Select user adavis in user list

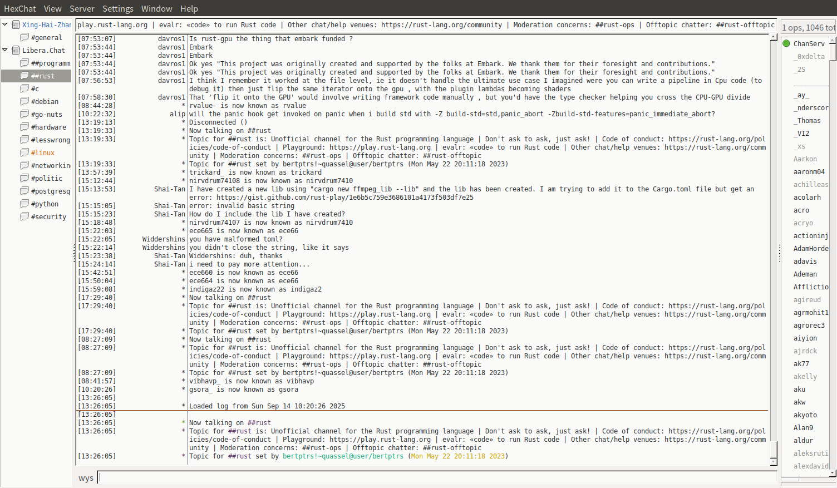click(805, 261)
